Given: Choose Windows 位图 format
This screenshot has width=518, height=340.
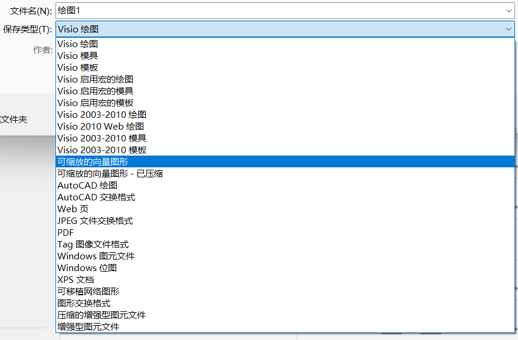Looking at the screenshot, I should [x=285, y=268].
